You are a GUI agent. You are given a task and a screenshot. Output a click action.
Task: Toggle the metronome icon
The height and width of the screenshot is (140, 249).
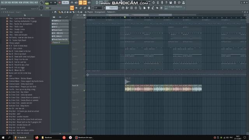tap(72, 3)
